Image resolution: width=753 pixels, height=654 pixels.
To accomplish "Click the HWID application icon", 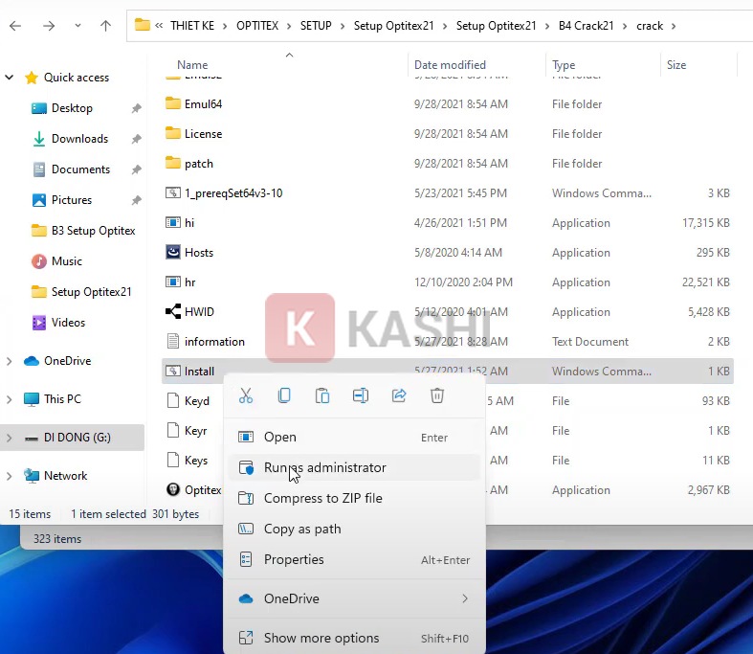I will (173, 311).
